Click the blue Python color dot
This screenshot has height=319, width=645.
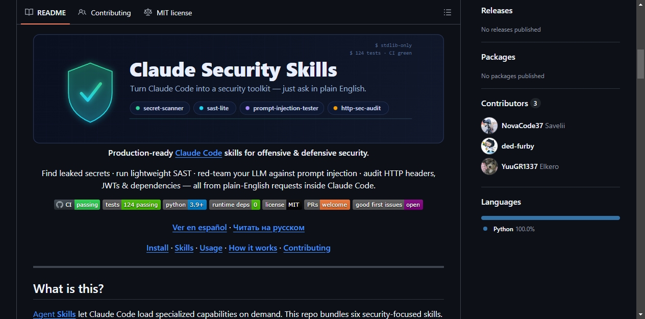click(485, 229)
